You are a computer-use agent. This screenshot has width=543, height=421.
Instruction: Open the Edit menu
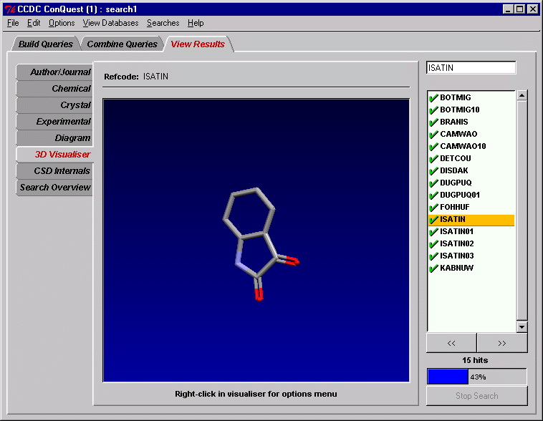coord(34,23)
